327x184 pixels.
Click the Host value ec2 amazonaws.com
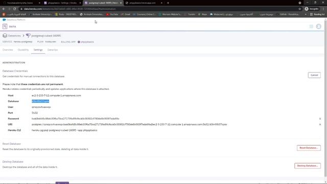tap(56, 96)
